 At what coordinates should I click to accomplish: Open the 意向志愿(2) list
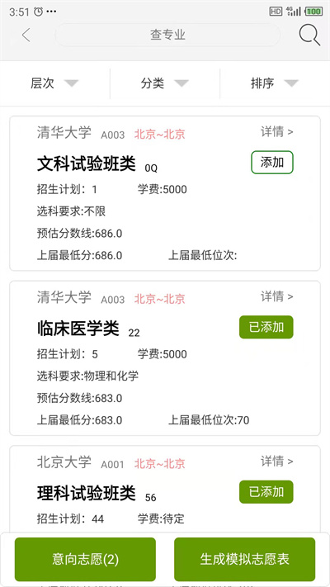click(x=85, y=559)
